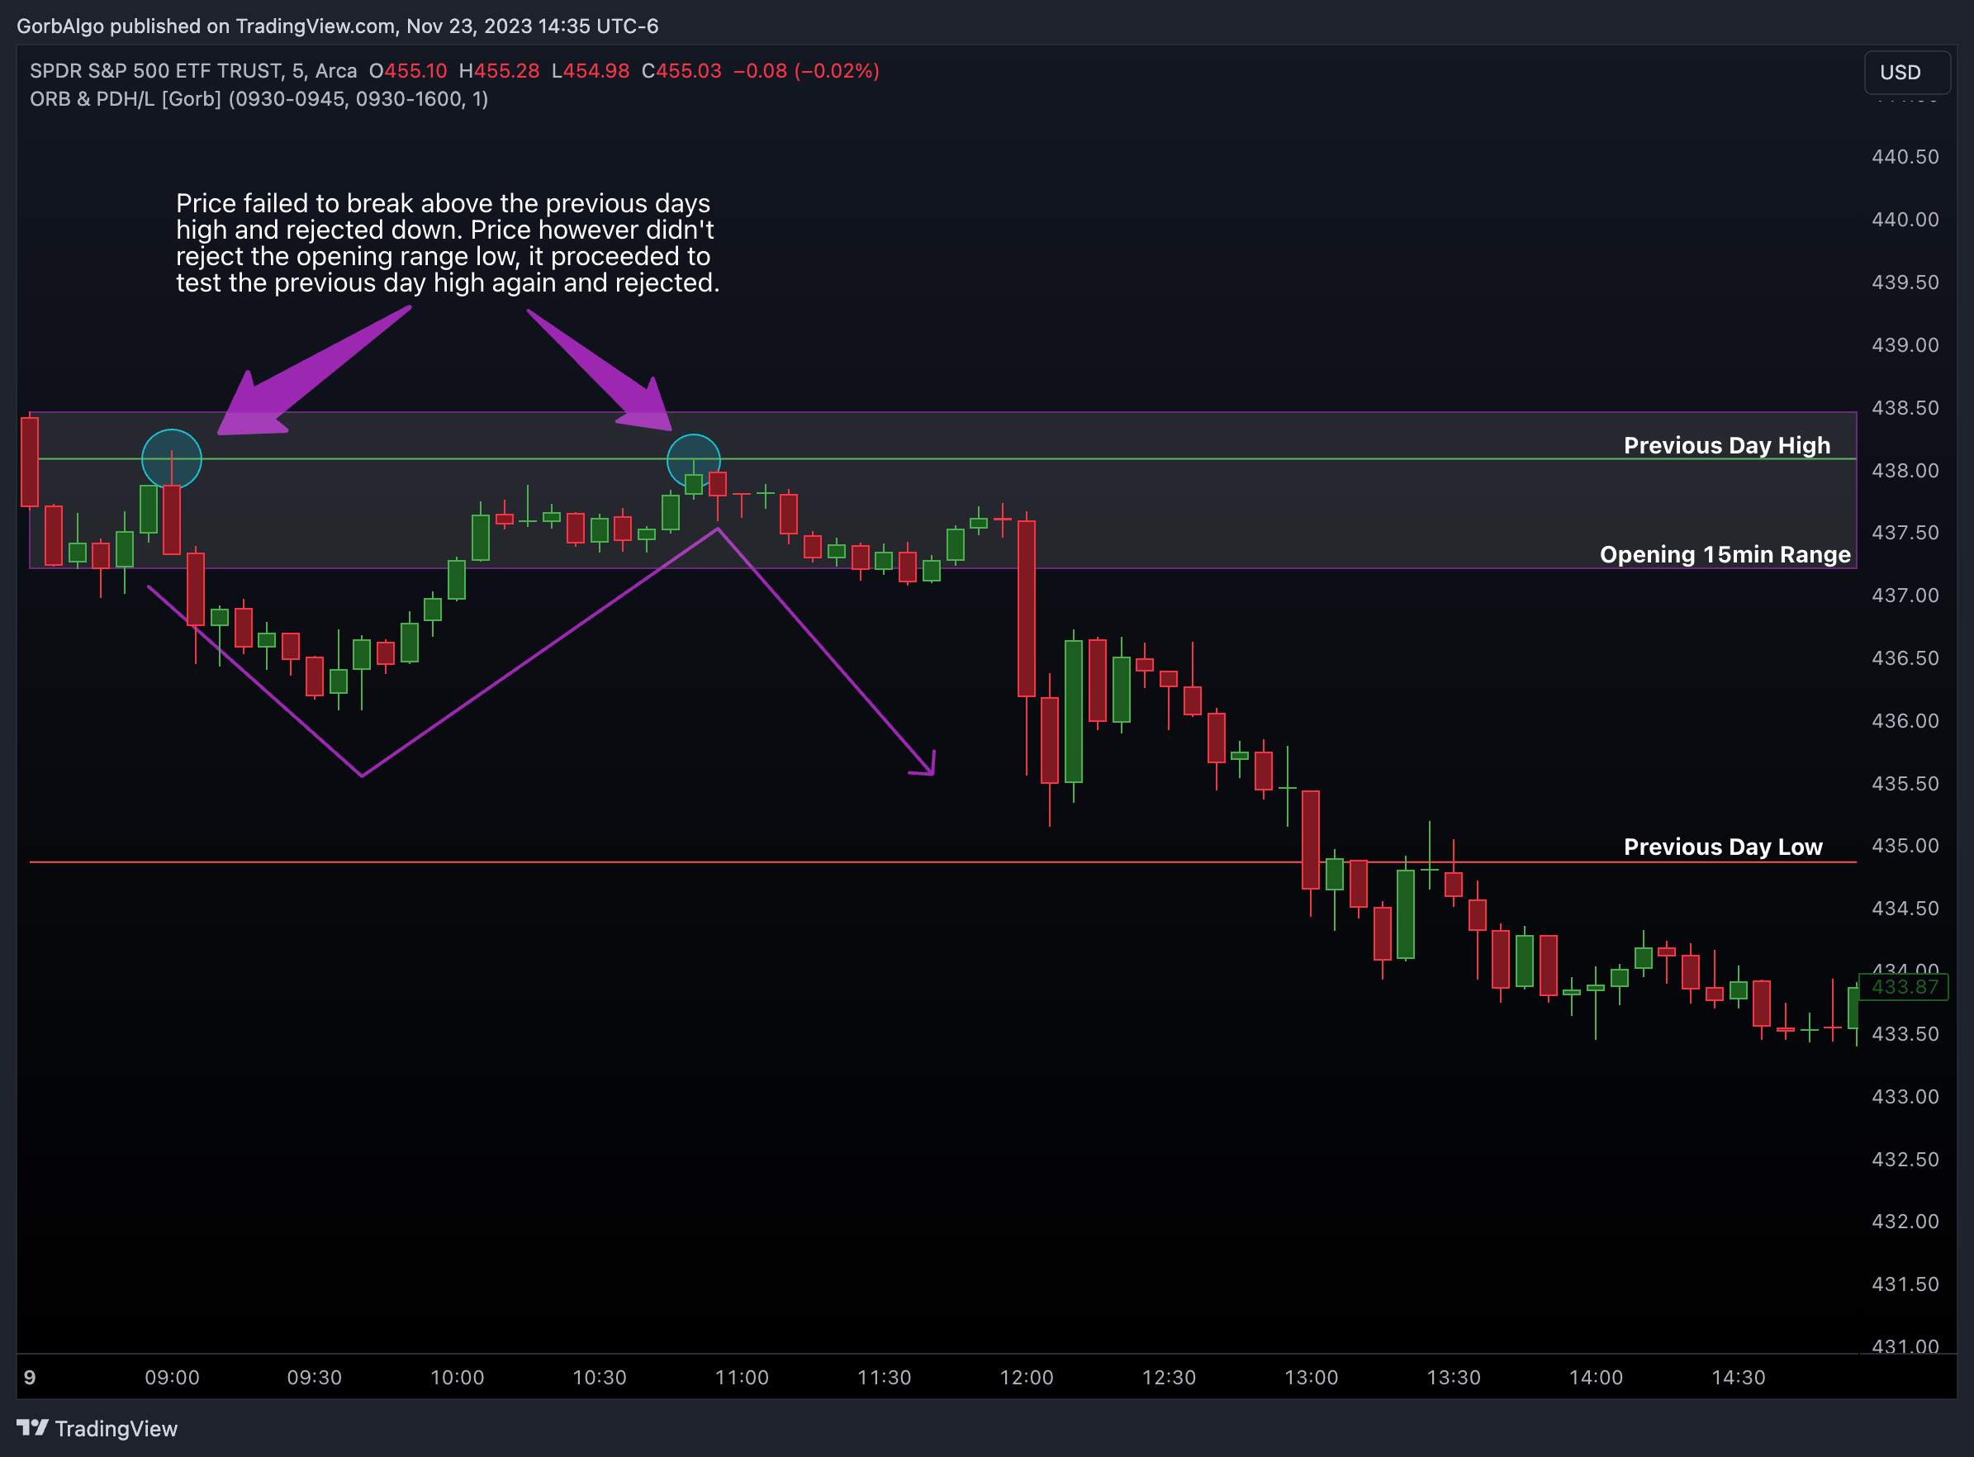Click the 437.00 price axis label

tap(1905, 596)
